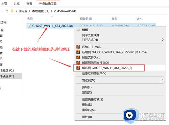
Task: Choose 删除(D) from context menu
Action: [87, 105]
